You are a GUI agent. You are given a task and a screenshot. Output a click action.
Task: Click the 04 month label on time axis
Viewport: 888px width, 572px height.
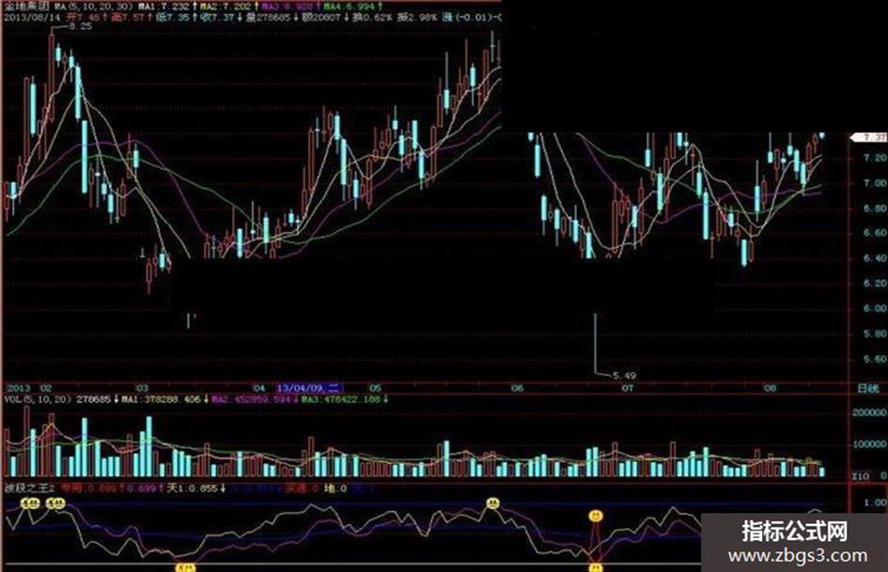pyautogui.click(x=258, y=389)
